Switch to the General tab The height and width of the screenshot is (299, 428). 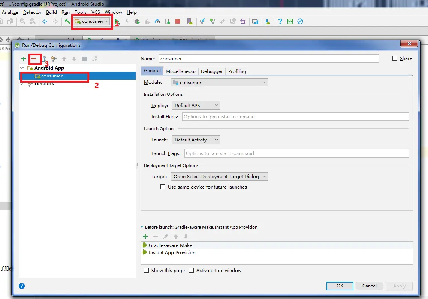pyautogui.click(x=152, y=71)
